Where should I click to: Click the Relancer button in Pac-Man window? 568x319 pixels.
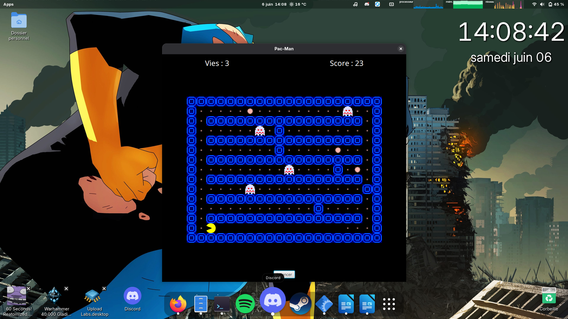click(284, 274)
